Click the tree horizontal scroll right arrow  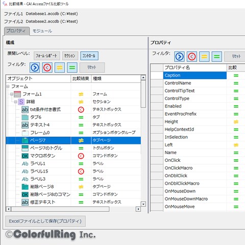click(x=138, y=209)
